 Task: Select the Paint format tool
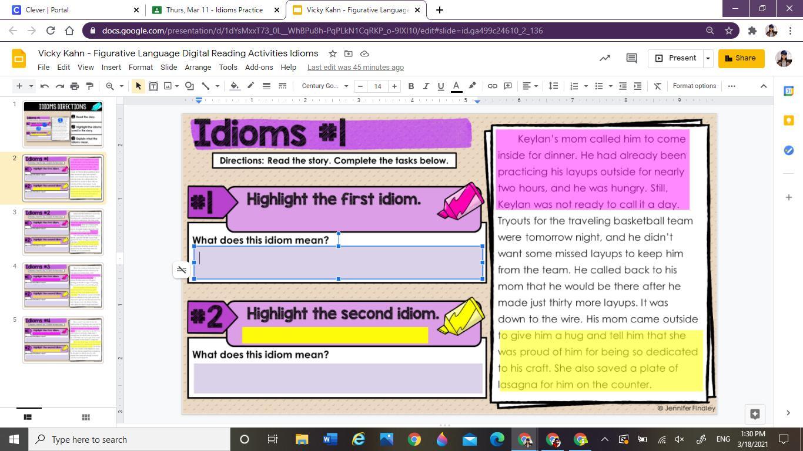tap(90, 86)
